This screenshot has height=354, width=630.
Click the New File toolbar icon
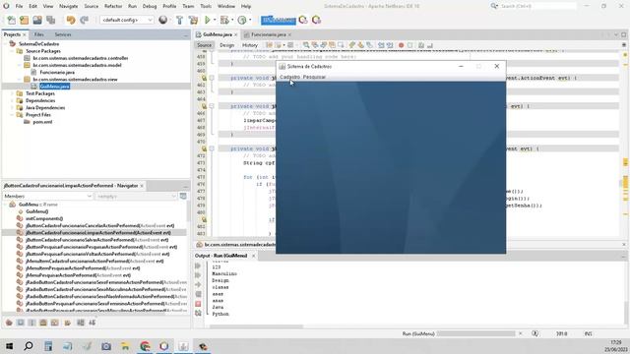click(x=11, y=20)
